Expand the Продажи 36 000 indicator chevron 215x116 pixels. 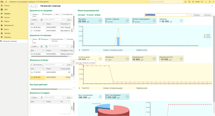point(100,20)
